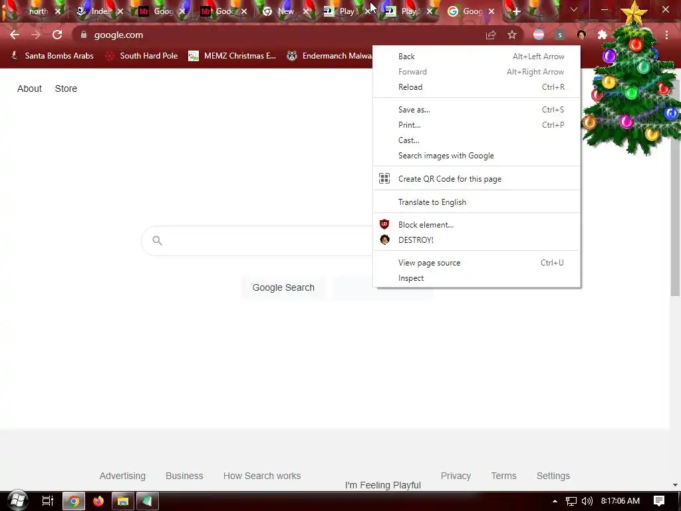Choose Create QR Code for this page
The height and width of the screenshot is (511, 681).
point(476,178)
